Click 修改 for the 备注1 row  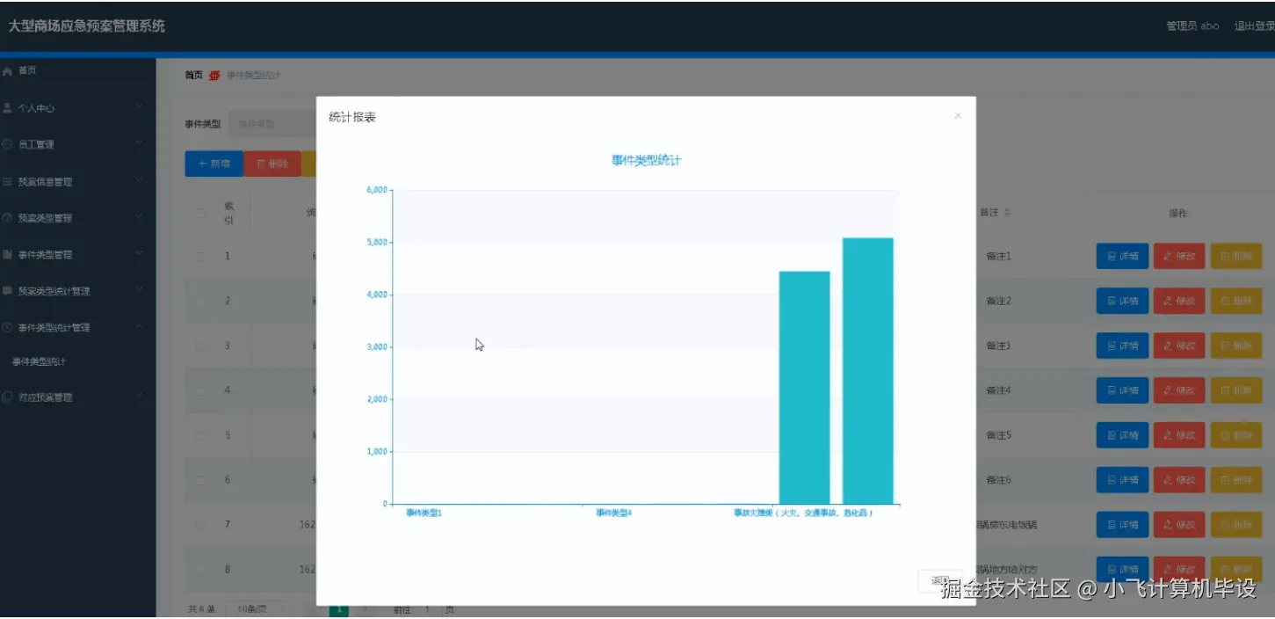1179,256
